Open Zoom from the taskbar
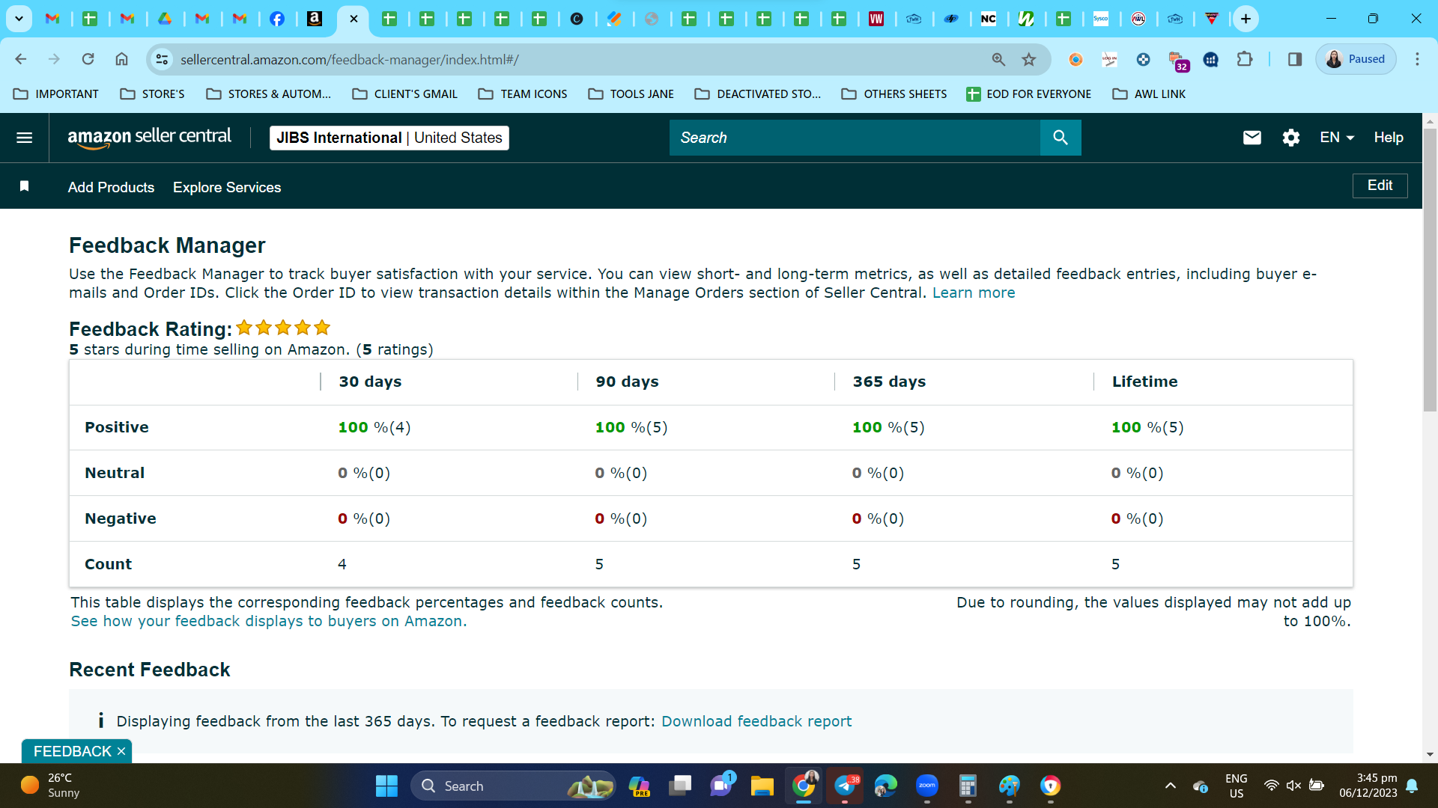This screenshot has height=808, width=1438. pos(927,786)
